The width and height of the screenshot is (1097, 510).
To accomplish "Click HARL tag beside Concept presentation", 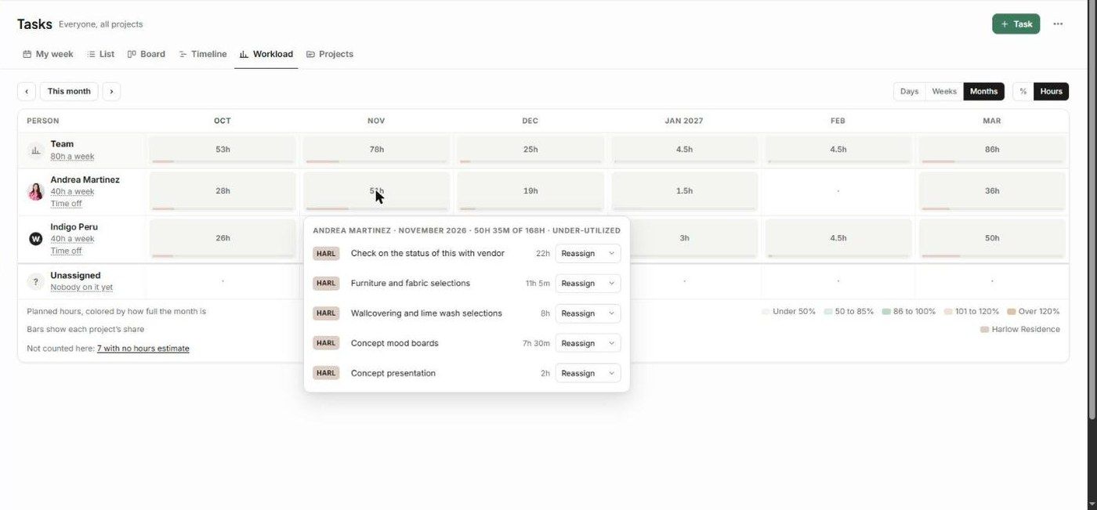I will point(326,373).
